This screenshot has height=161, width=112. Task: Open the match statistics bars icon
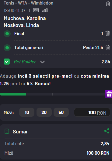tap(45, 10)
